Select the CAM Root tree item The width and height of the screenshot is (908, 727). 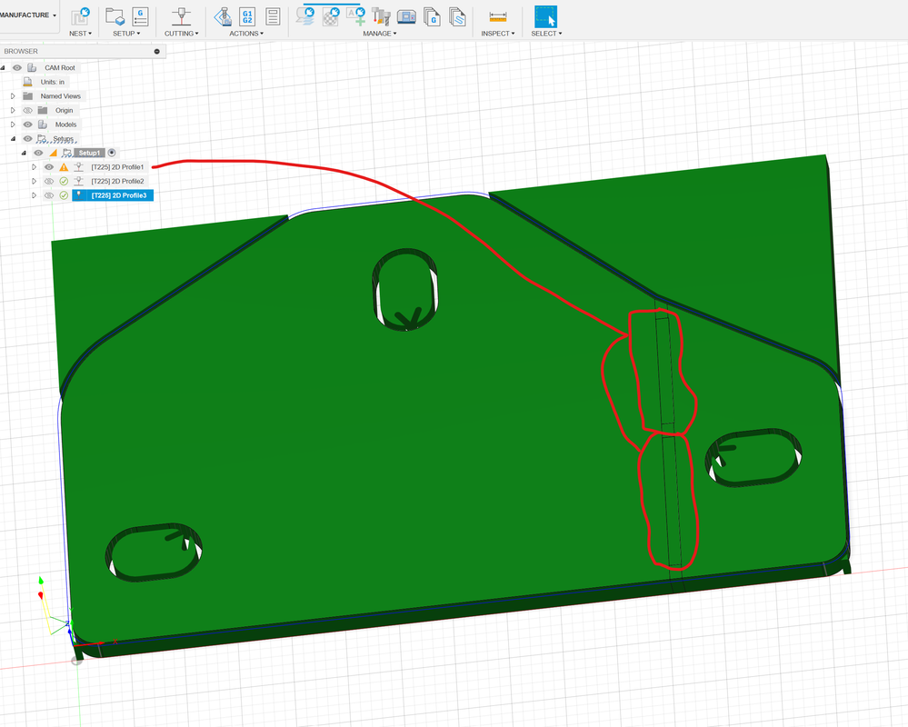coord(60,68)
